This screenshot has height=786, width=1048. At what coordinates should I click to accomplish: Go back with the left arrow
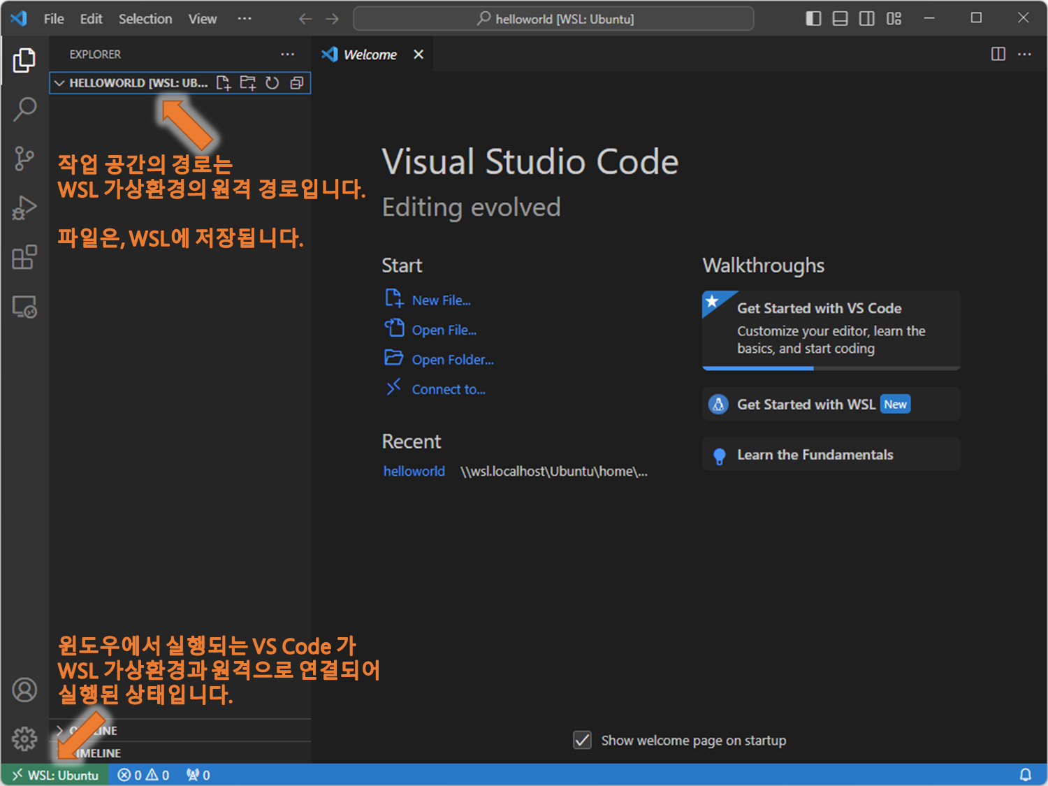305,19
